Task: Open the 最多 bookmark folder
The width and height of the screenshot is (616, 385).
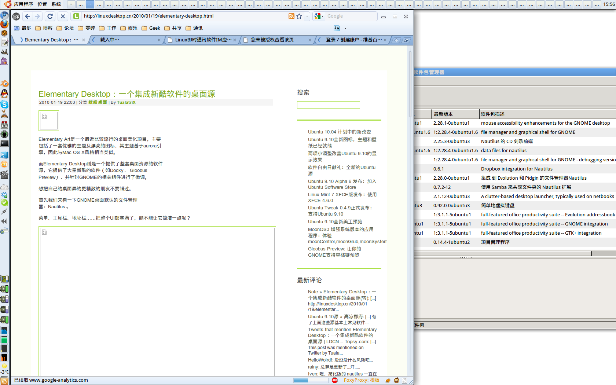Action: coord(22,28)
